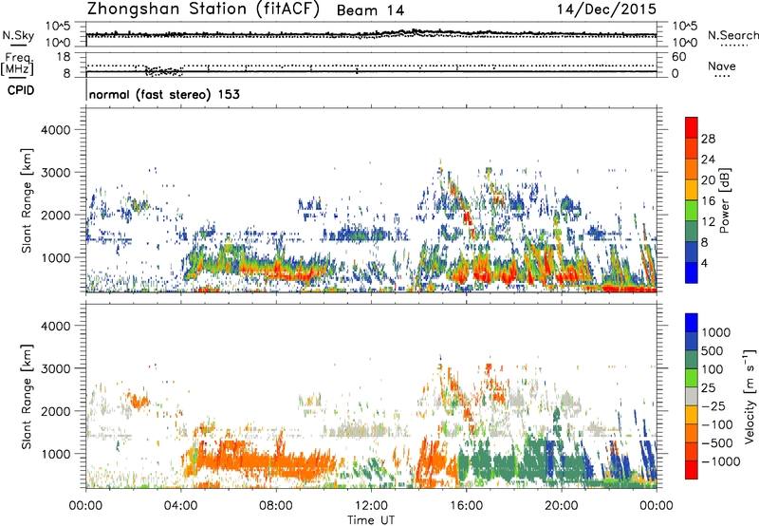Pick the red segment of the Power colorbar
The image size is (759, 526).
[x=692, y=128]
